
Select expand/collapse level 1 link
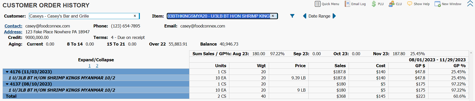pos(90,66)
